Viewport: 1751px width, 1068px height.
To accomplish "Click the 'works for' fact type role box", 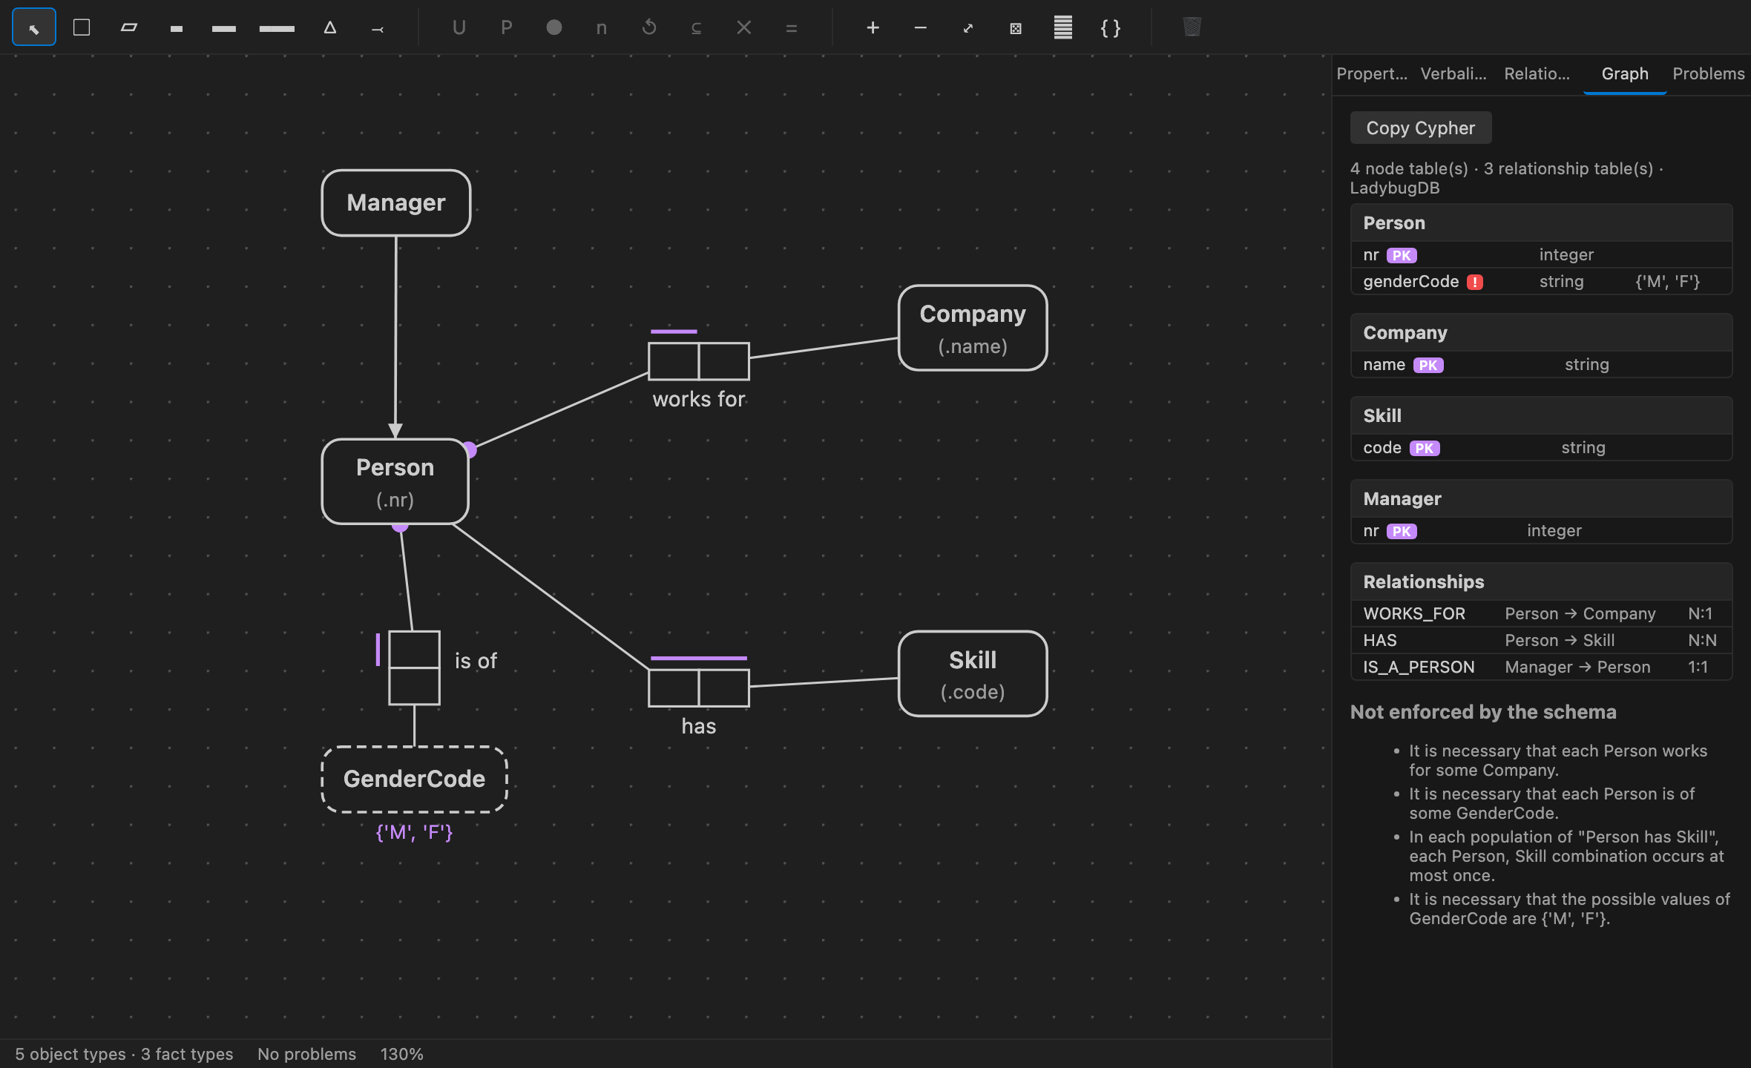I will pos(699,361).
